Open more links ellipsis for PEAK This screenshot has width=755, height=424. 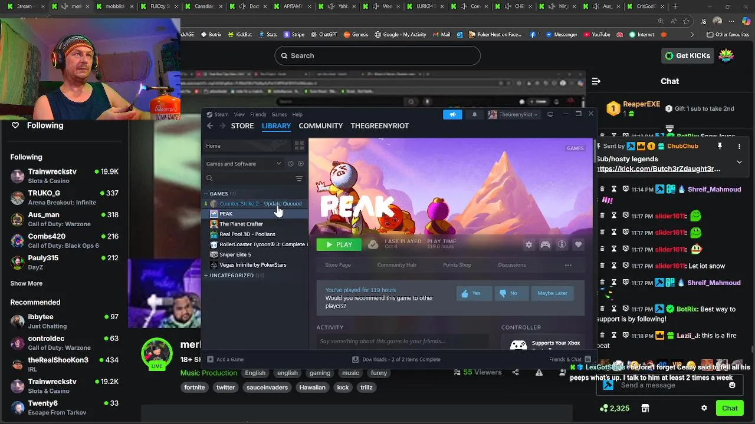[x=568, y=265]
